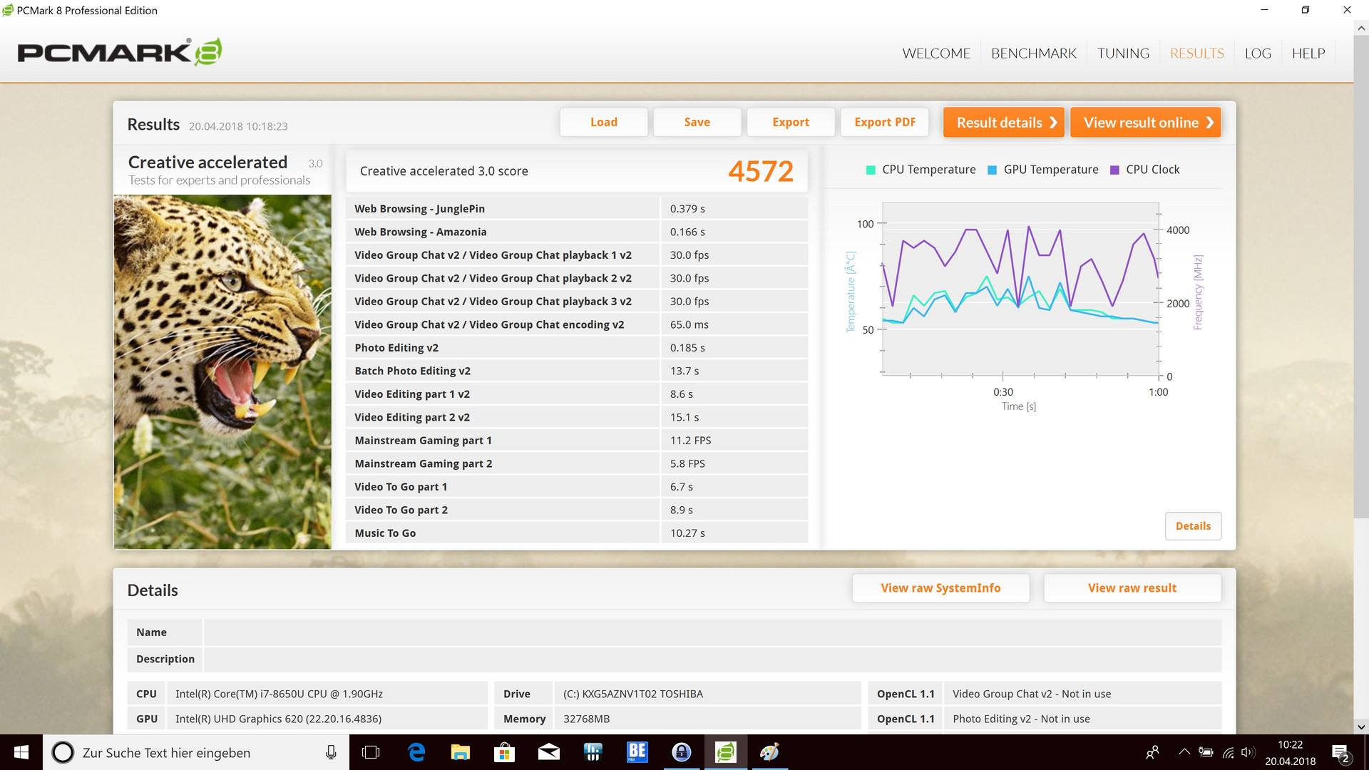Open the HELP tab
The width and height of the screenshot is (1369, 770).
click(1308, 53)
